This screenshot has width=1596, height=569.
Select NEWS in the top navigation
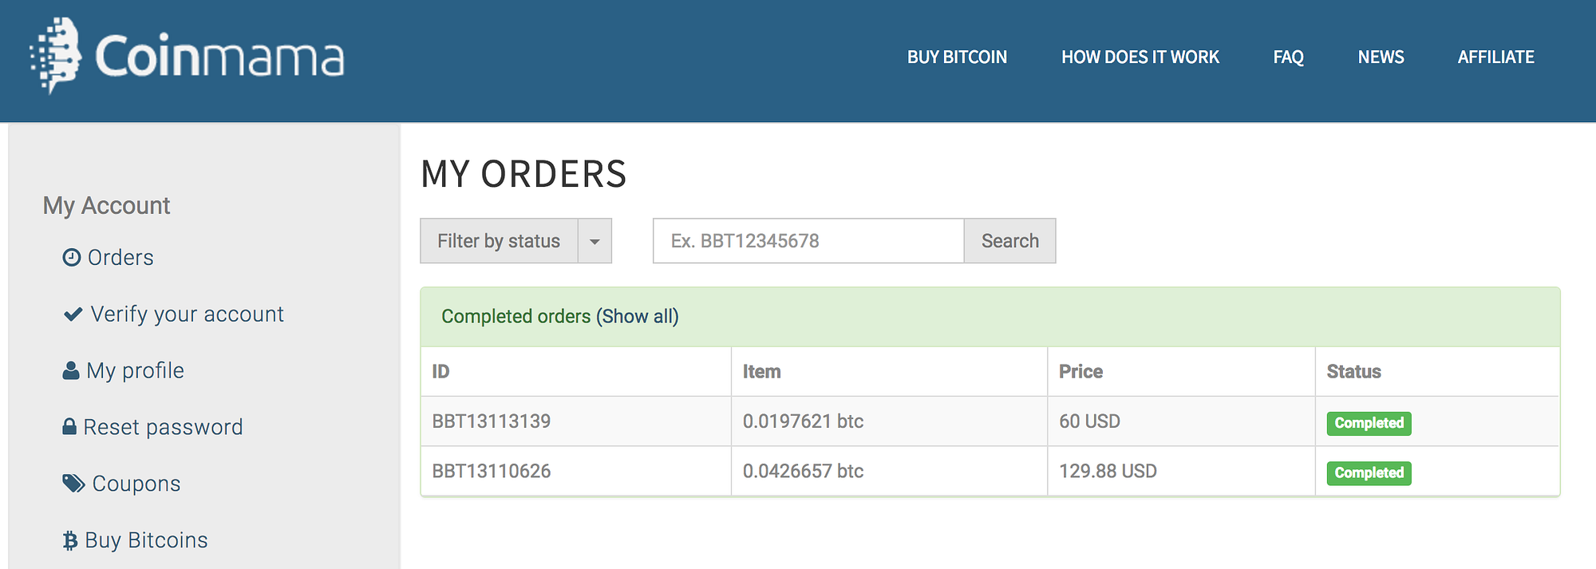point(1381,57)
